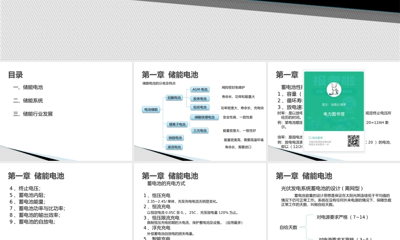The height and width of the screenshot is (240, 400).
Task: Select the AGM 电池 node
Action: click(x=200, y=90)
